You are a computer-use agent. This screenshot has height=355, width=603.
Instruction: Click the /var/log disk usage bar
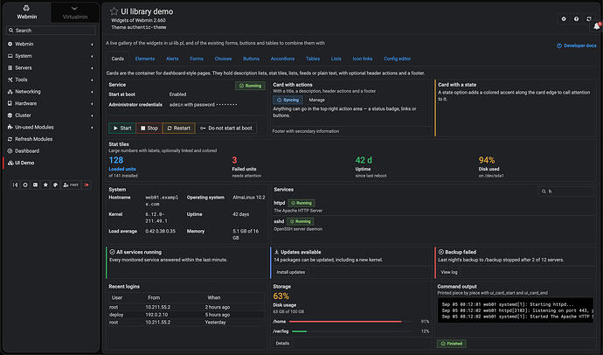(x=352, y=331)
